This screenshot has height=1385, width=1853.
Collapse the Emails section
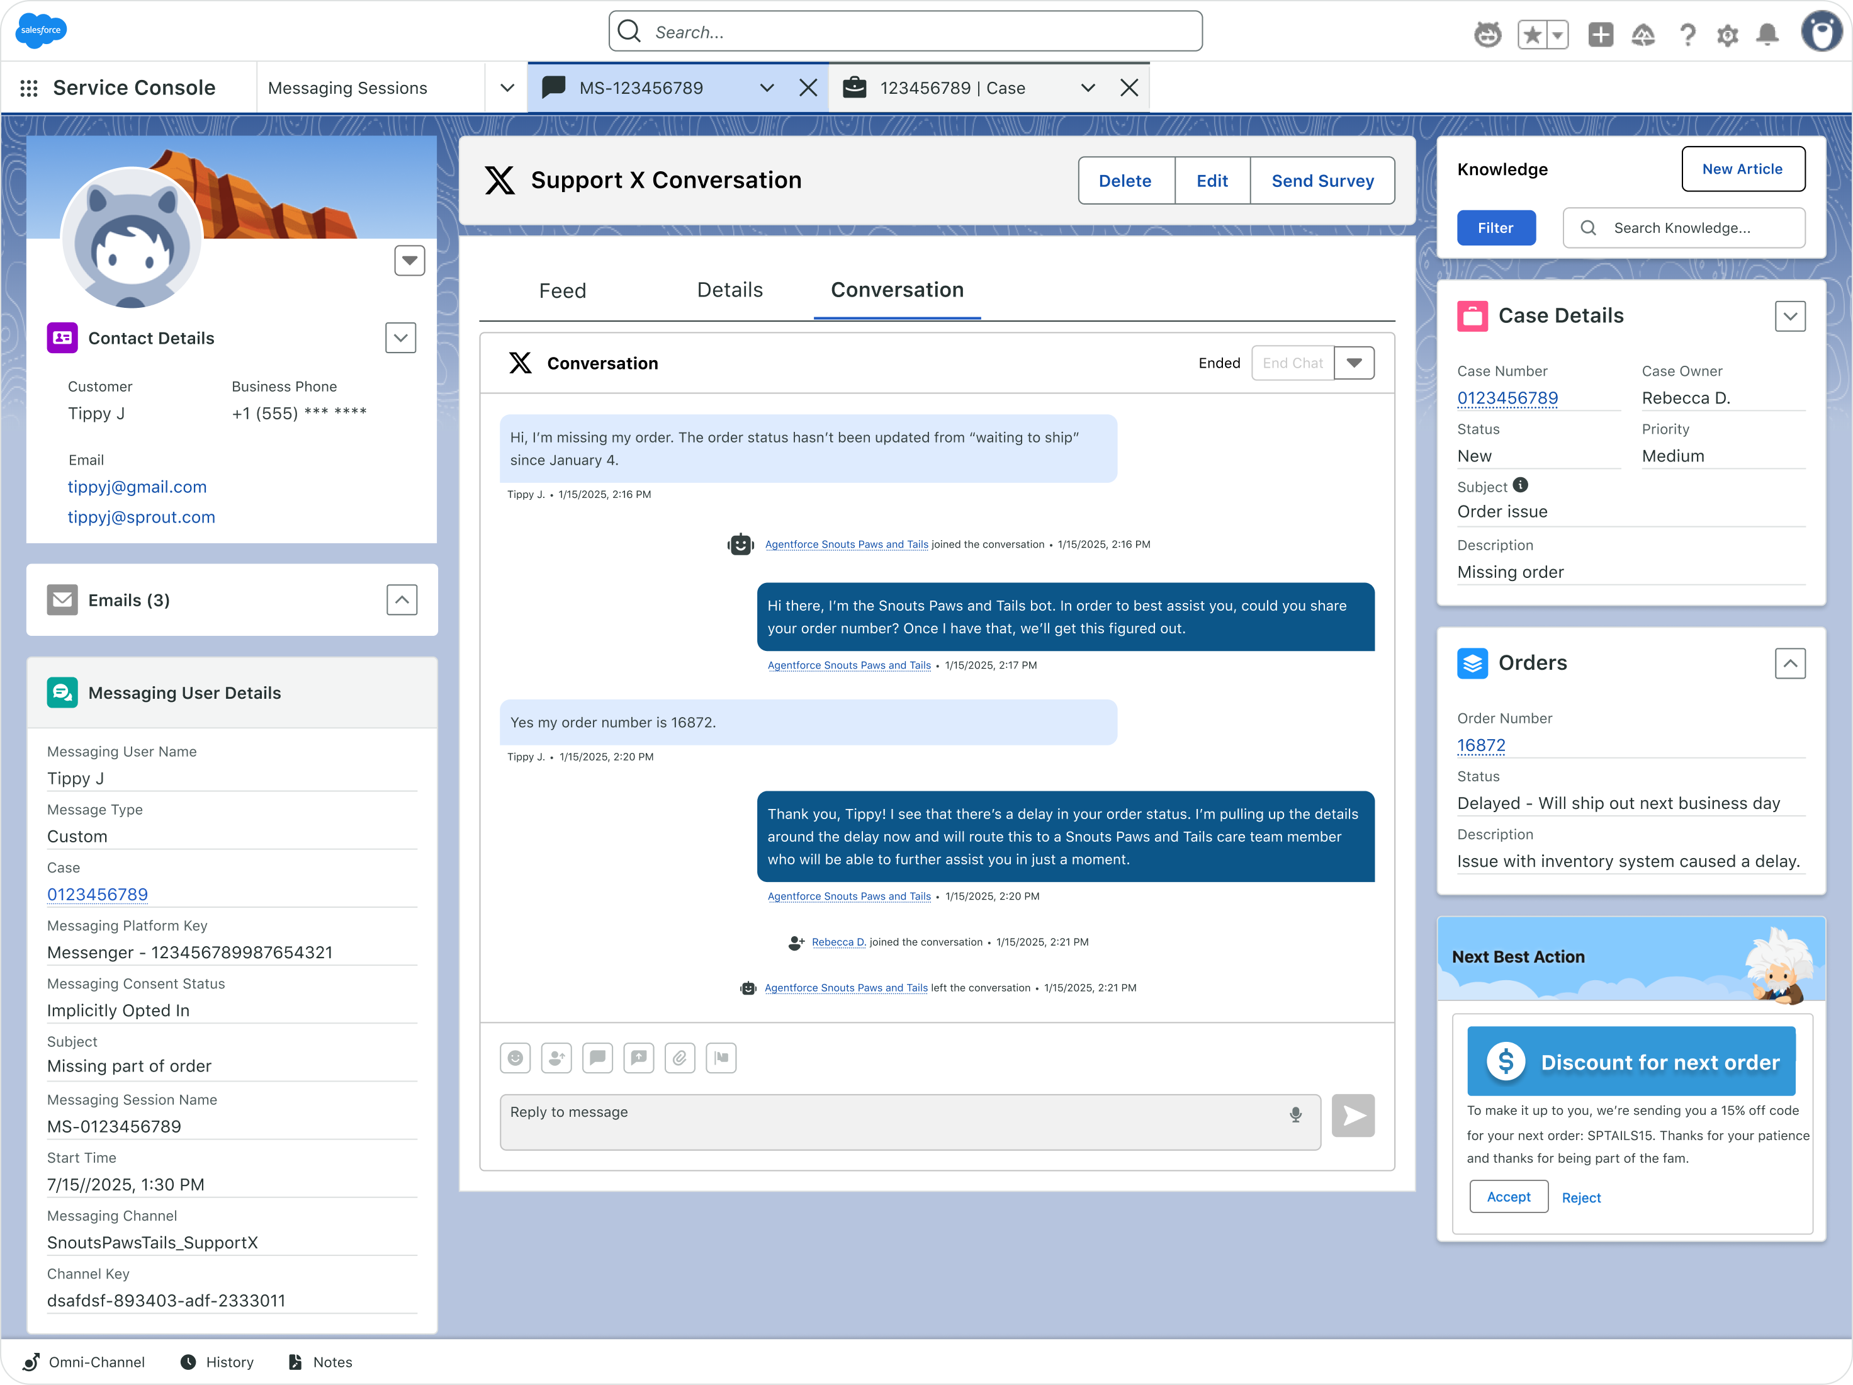[402, 599]
